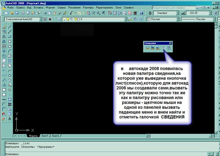Undo the last action

coord(71,13)
